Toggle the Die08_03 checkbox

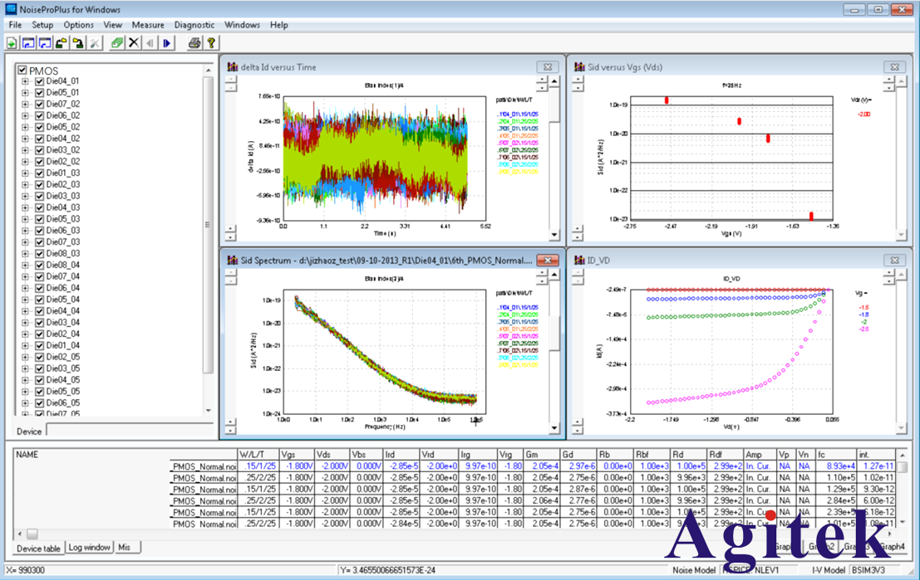point(39,254)
